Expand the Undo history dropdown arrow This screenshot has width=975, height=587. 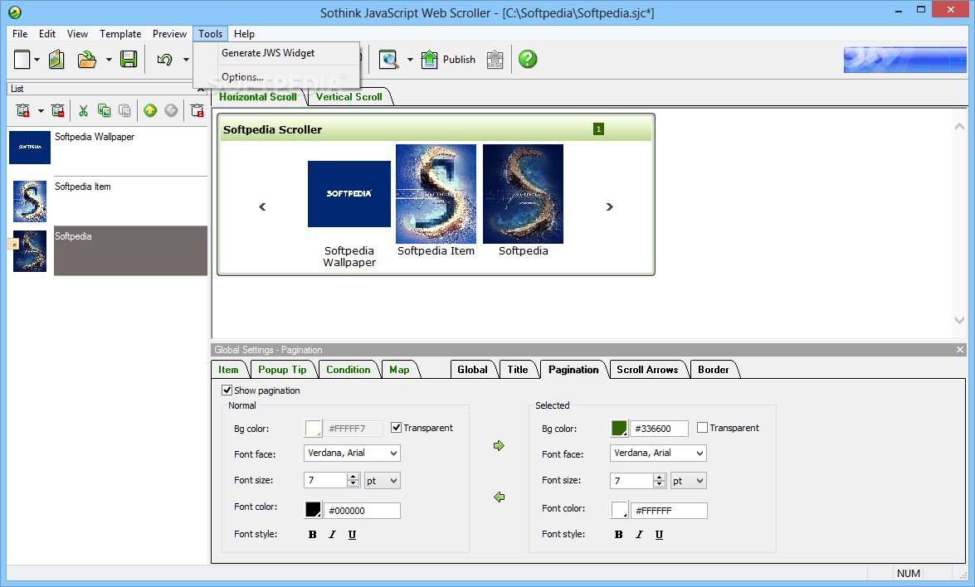coord(186,60)
